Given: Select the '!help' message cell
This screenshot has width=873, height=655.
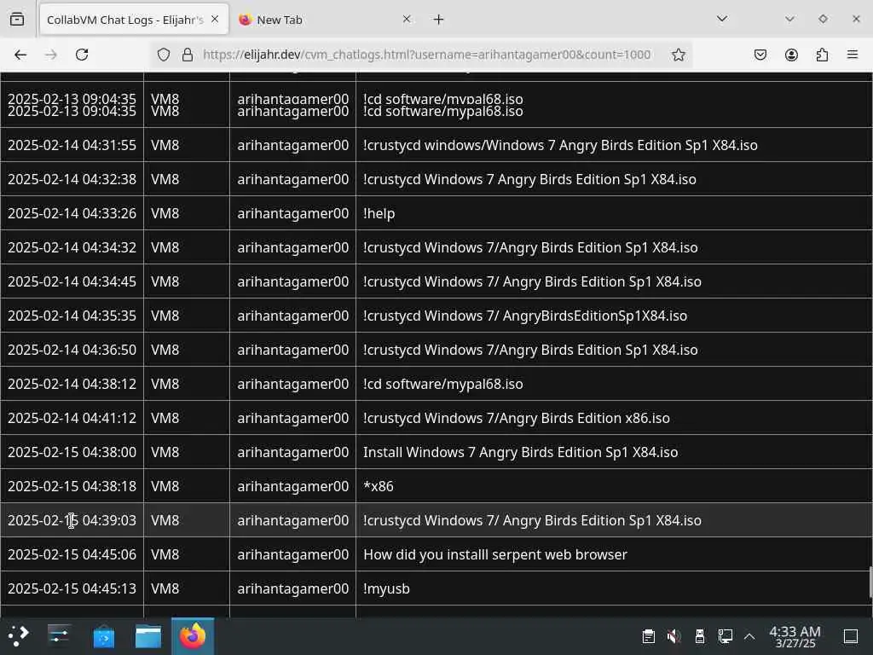Looking at the screenshot, I should coord(614,213).
